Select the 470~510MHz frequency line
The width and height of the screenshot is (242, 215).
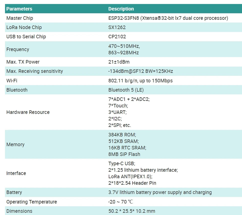click(124, 46)
